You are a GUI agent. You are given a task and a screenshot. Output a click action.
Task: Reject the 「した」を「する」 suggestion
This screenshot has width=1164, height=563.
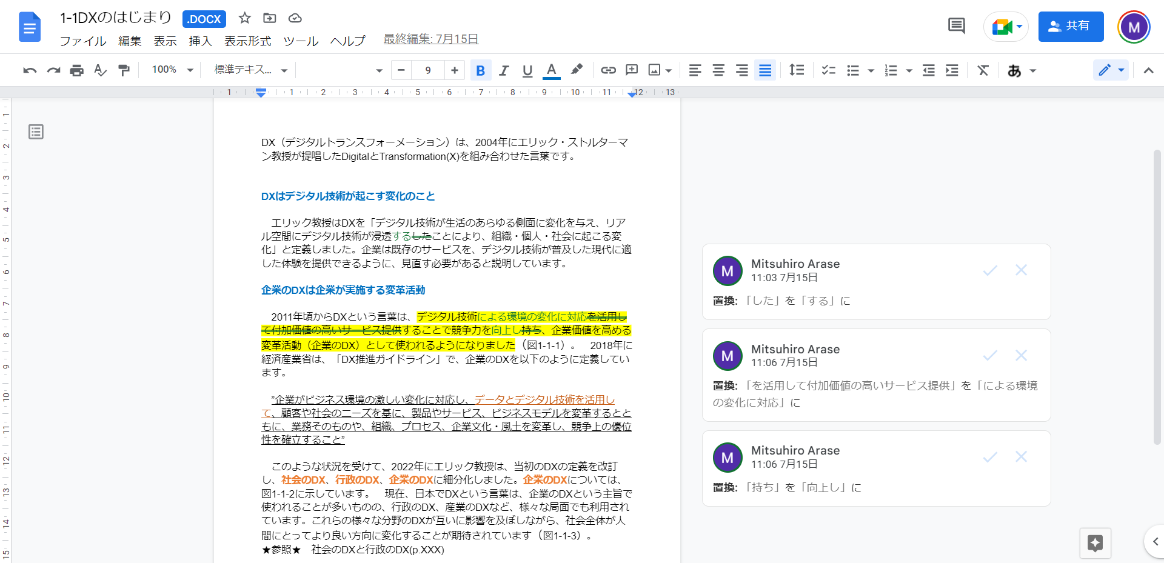pyautogui.click(x=1022, y=270)
